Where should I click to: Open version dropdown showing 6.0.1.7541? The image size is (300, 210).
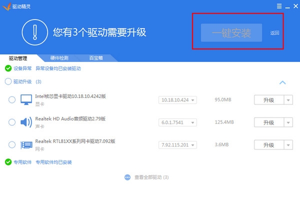tap(177, 122)
